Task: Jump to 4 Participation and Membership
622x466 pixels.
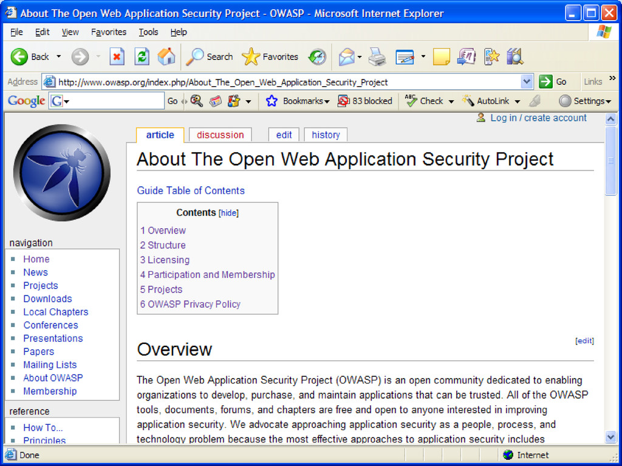Action: (x=208, y=275)
